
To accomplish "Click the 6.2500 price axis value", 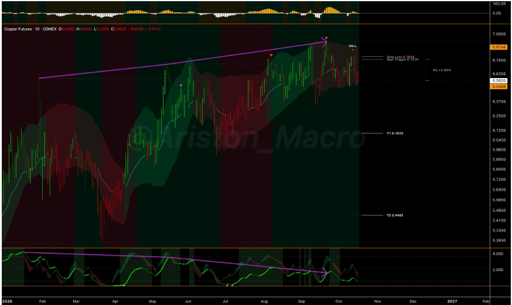I will click(x=499, y=116).
